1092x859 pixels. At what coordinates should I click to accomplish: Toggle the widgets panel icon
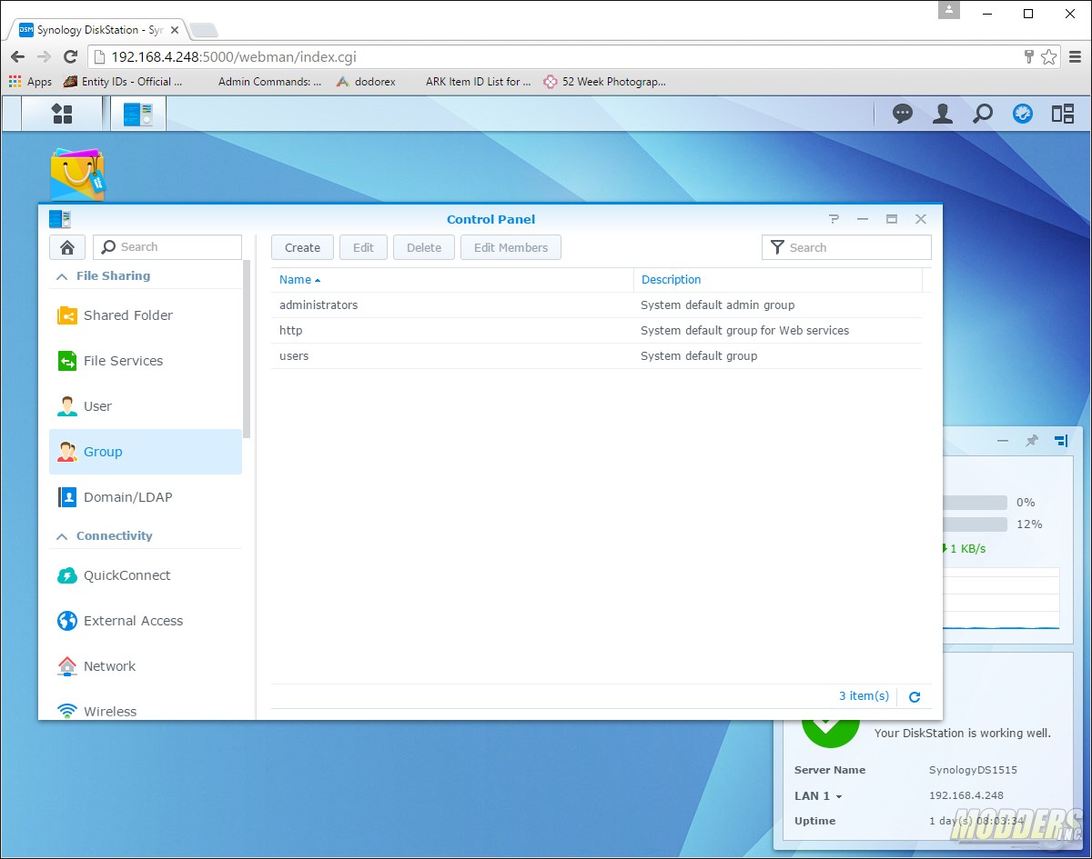(1063, 114)
